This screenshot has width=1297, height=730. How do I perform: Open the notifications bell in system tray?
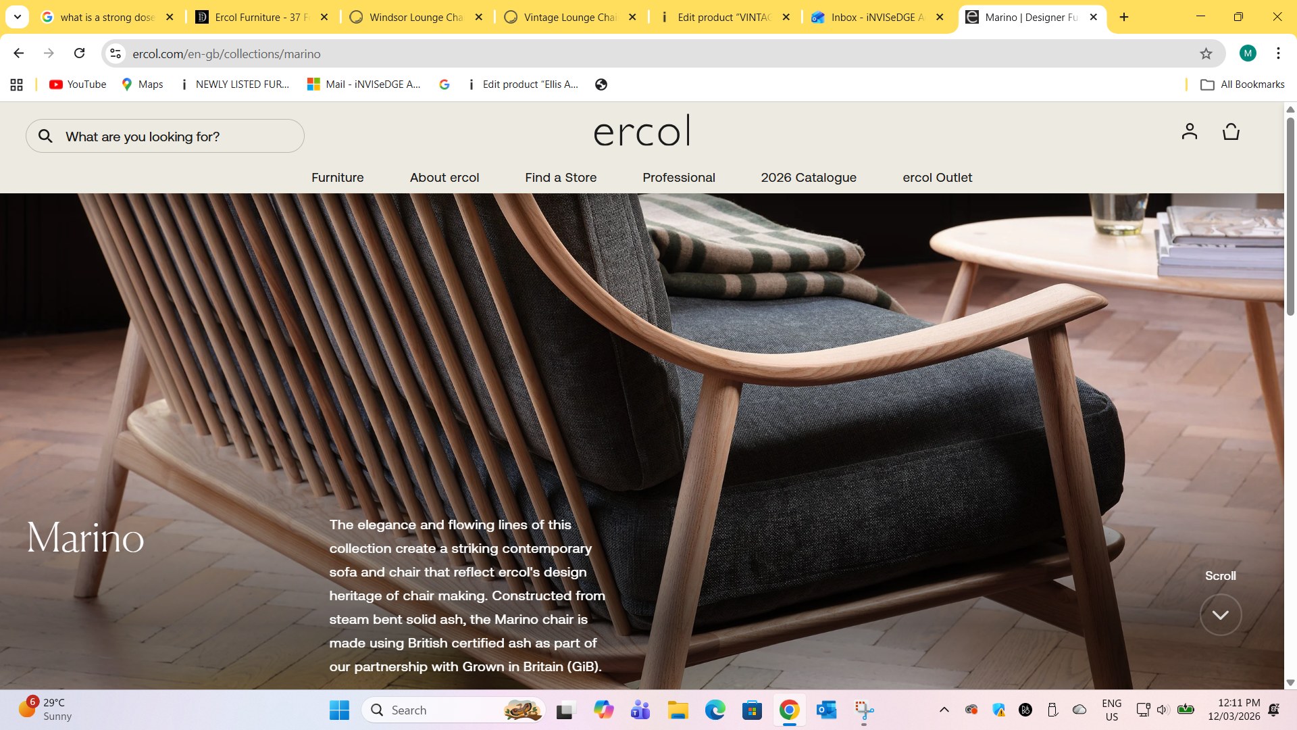tap(1274, 710)
